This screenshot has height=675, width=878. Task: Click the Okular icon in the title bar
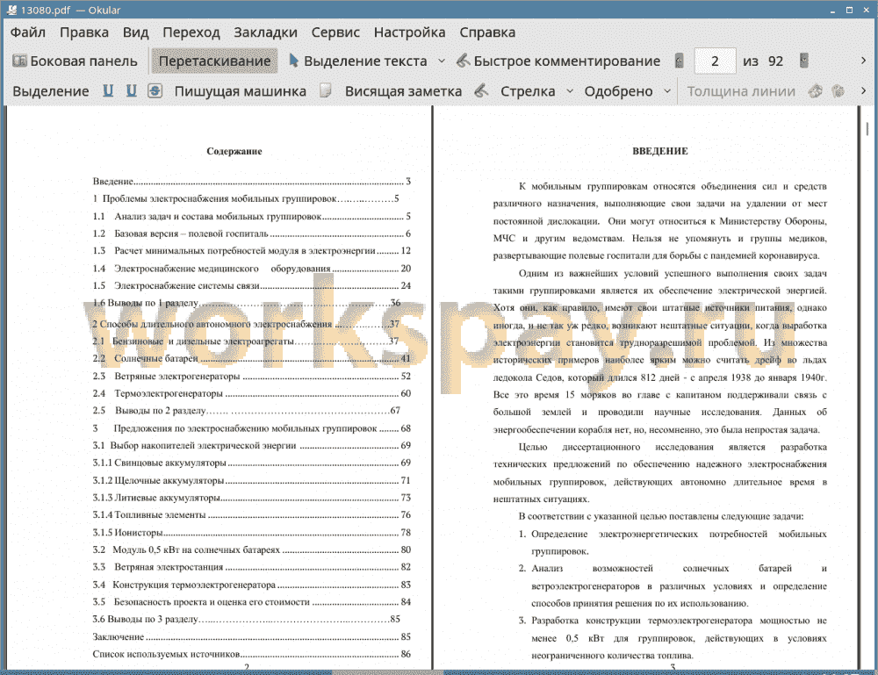(11, 10)
